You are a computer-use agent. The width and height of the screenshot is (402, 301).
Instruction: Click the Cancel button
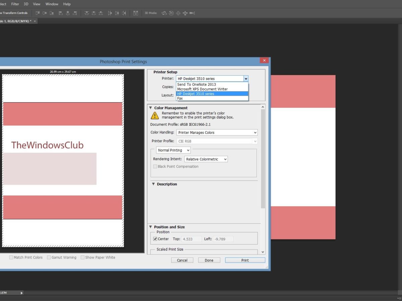tap(182, 260)
